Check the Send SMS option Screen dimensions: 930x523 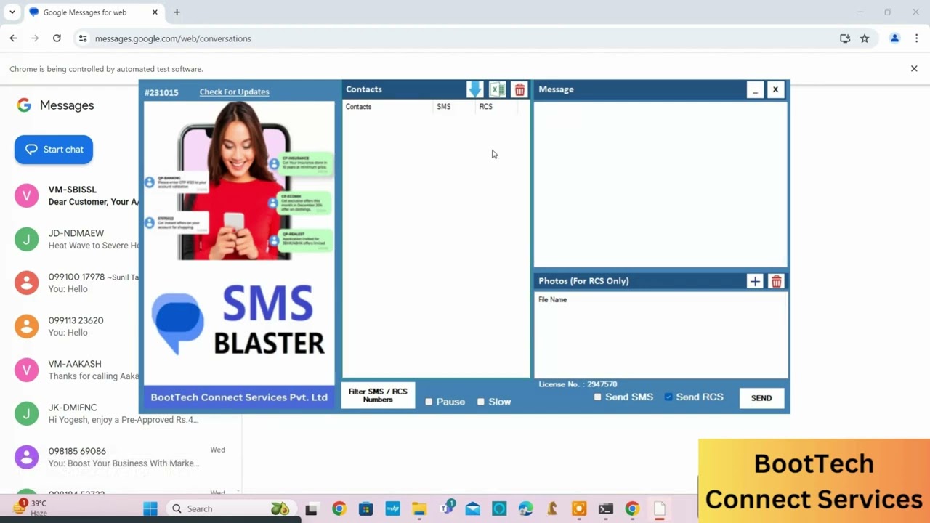pos(598,397)
